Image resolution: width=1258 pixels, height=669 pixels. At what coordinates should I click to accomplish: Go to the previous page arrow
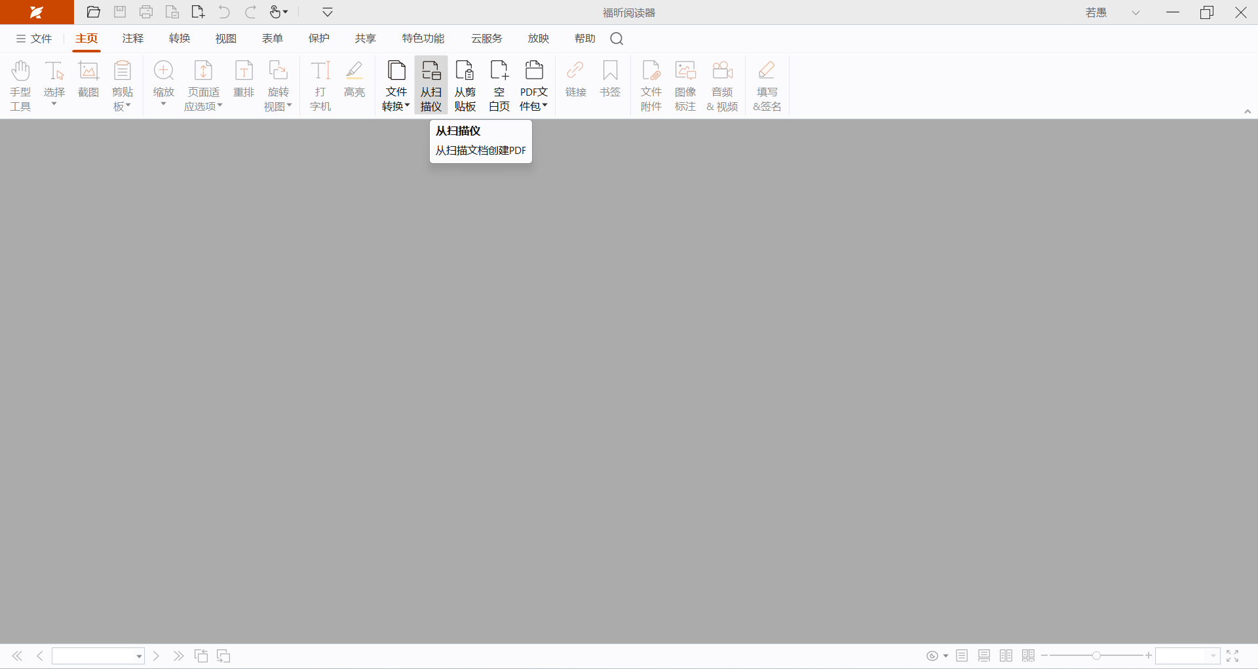40,656
